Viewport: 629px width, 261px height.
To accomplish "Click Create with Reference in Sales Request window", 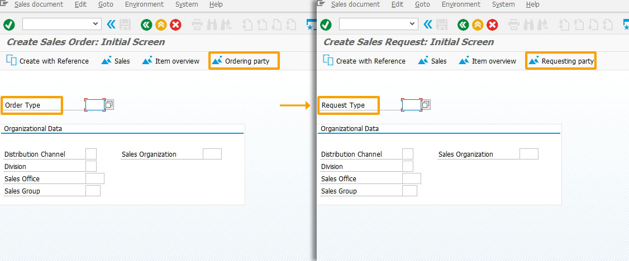I will click(364, 61).
